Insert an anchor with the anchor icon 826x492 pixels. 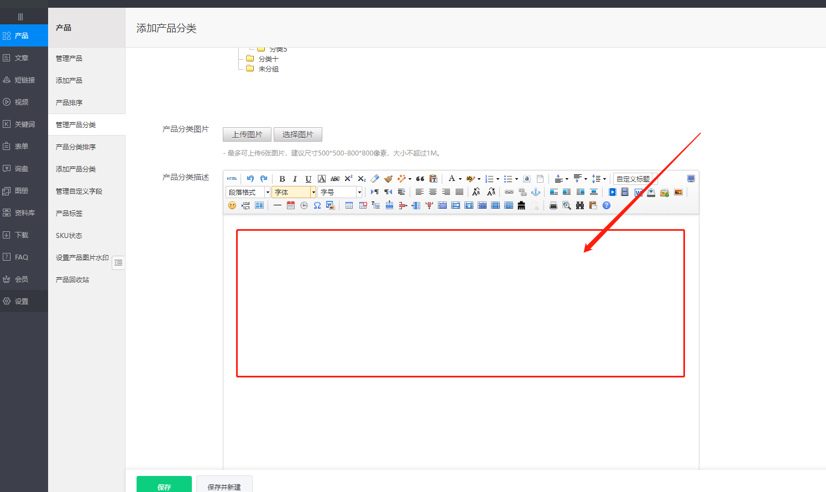coord(535,192)
